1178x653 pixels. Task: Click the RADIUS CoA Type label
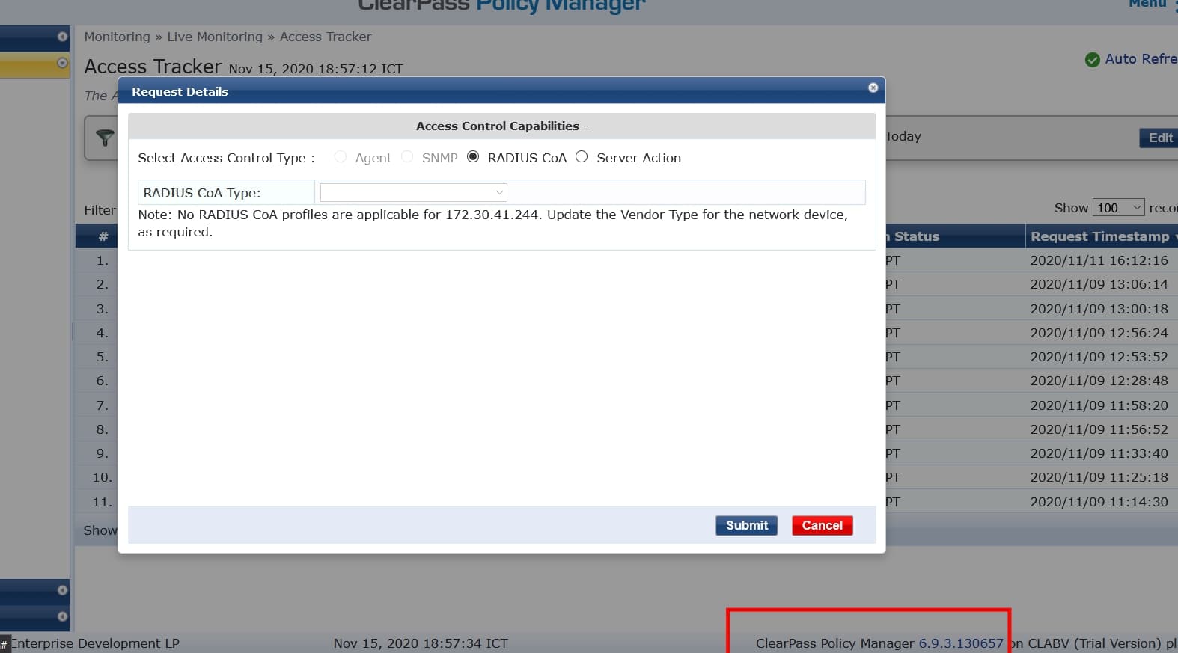(x=202, y=193)
